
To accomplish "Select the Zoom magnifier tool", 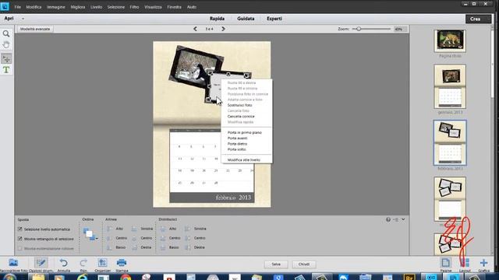I will pos(6,33).
